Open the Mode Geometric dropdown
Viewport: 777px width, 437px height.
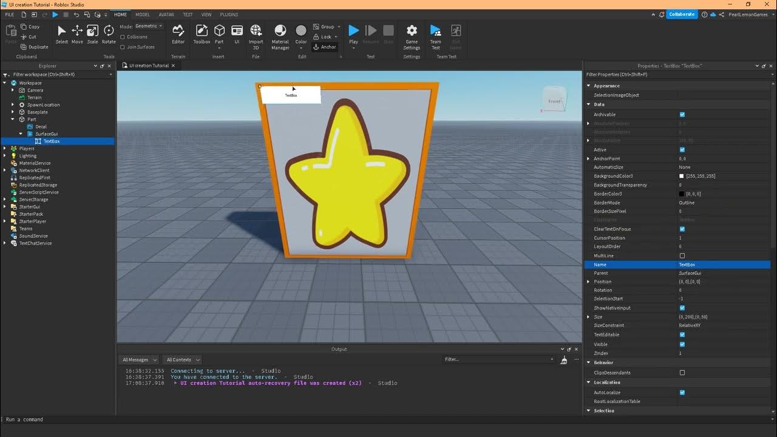click(x=149, y=26)
